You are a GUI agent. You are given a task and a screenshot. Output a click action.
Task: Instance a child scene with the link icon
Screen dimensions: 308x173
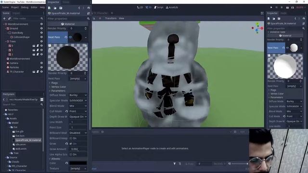(9, 18)
